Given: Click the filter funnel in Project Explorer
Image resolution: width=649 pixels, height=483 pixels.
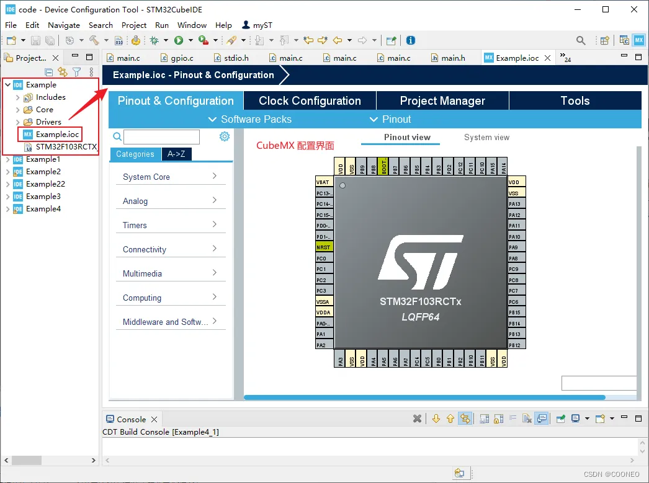Looking at the screenshot, I should click(x=76, y=72).
